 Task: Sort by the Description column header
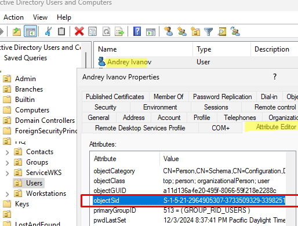[274, 49]
